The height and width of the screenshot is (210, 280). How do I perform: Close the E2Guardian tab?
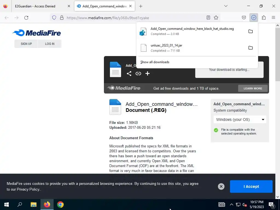point(69,6)
